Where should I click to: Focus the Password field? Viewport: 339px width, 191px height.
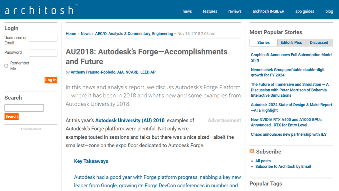[x=43, y=53]
